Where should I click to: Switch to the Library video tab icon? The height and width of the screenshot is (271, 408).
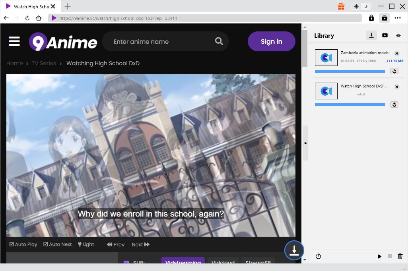click(385, 35)
